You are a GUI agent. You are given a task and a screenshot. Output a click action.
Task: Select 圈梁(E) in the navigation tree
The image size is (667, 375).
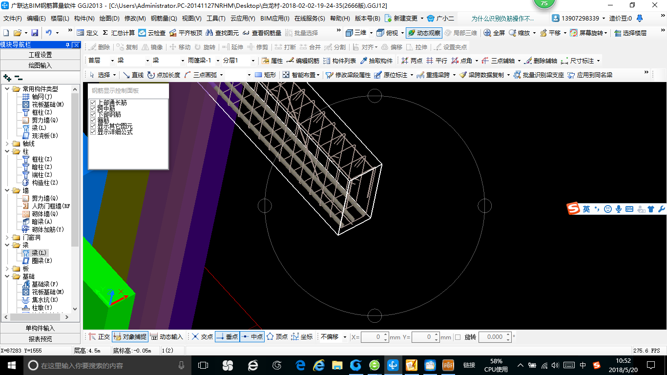coord(42,261)
